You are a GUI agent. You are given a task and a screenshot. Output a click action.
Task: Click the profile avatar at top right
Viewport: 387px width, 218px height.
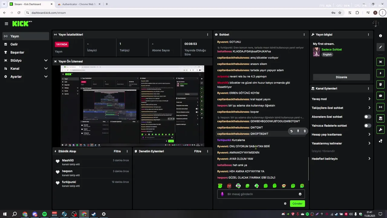[x=376, y=24]
